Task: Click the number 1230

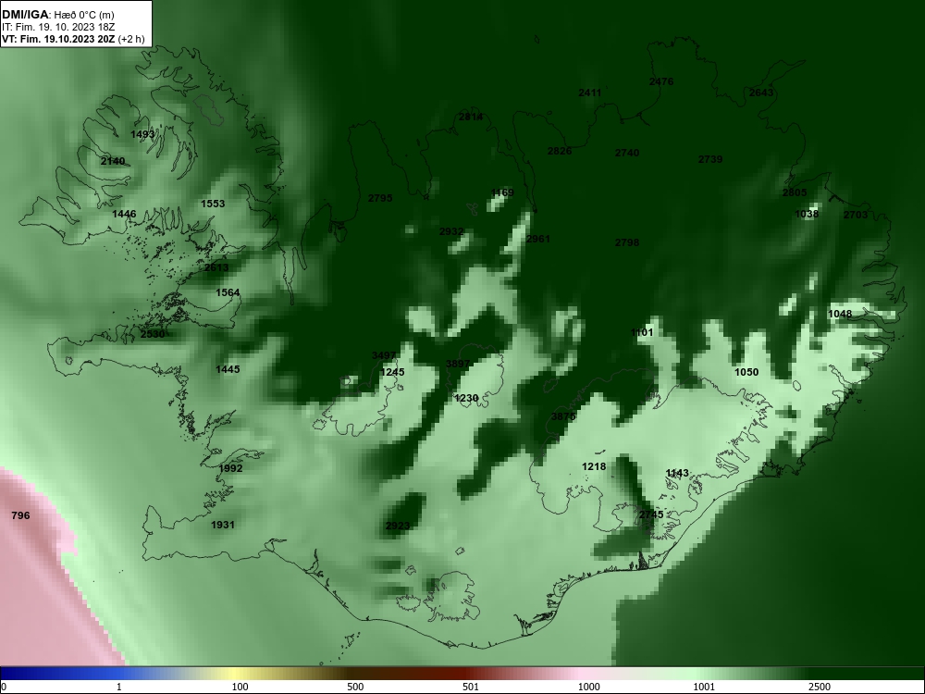Action: tap(466, 398)
